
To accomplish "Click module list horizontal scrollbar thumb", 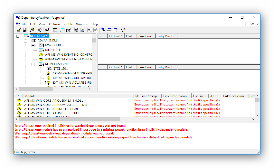I will click(70, 119).
